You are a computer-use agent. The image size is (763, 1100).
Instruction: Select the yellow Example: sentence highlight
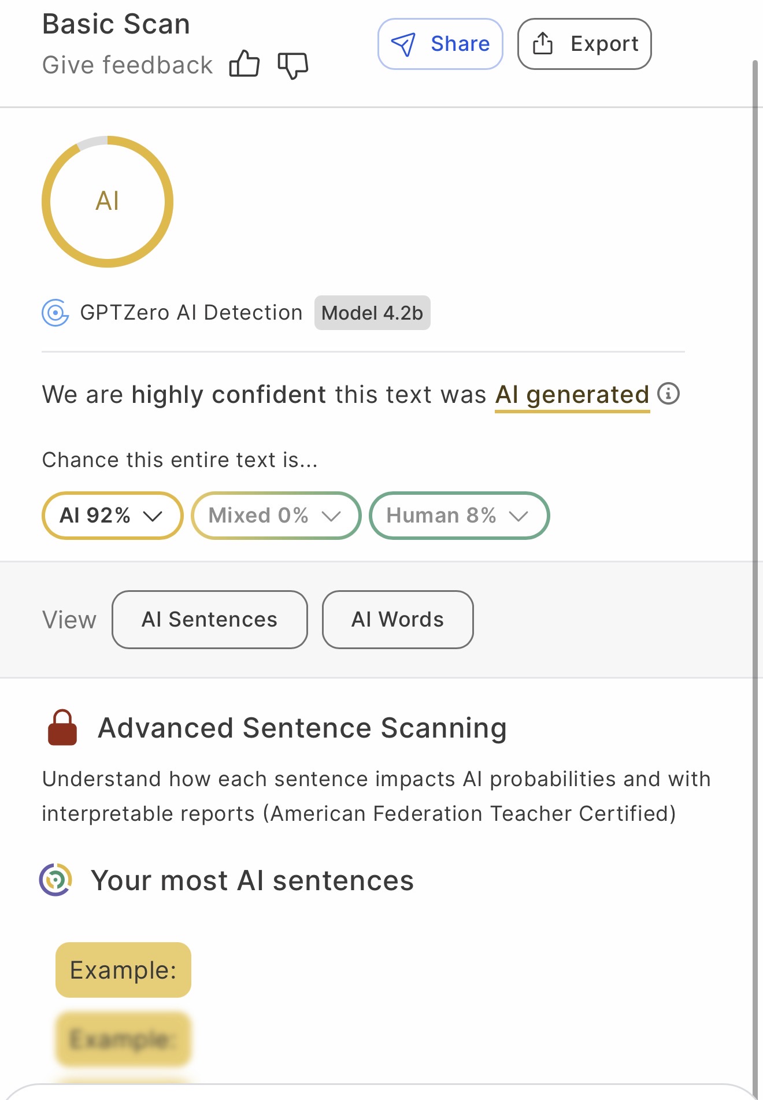[123, 970]
